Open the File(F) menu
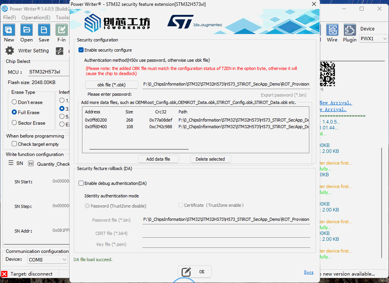Image resolution: width=389 pixels, height=283 pixels. pos(9,18)
